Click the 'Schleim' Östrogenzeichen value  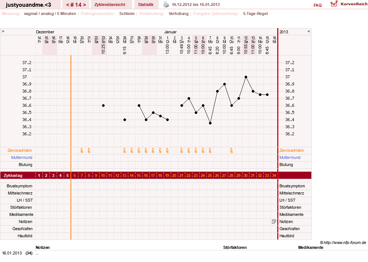tap(127, 13)
